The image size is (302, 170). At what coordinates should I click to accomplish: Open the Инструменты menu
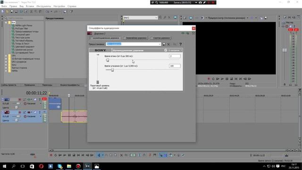click(44, 6)
